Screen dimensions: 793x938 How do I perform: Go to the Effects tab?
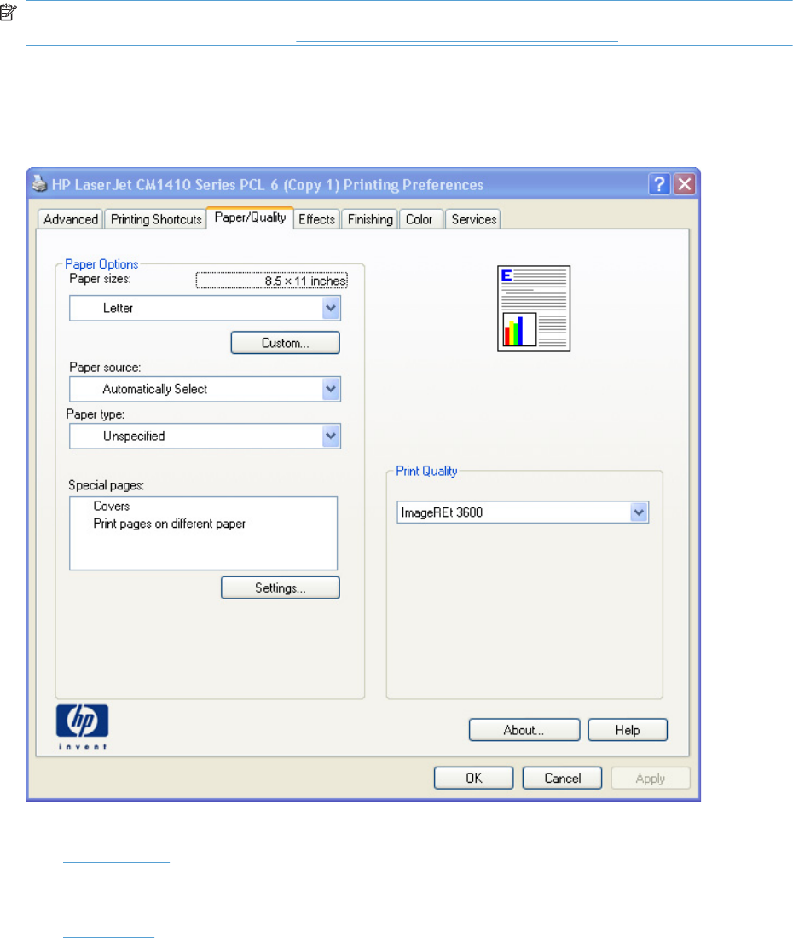pyautogui.click(x=316, y=219)
